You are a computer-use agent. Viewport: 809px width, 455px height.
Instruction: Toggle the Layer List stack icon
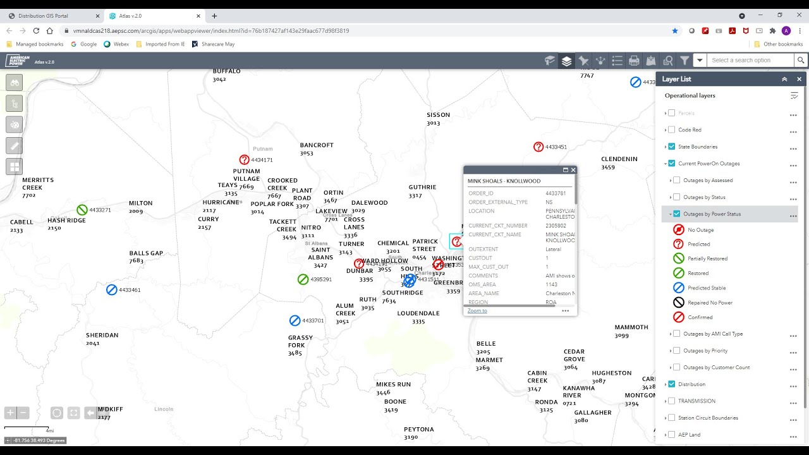pyautogui.click(x=567, y=61)
